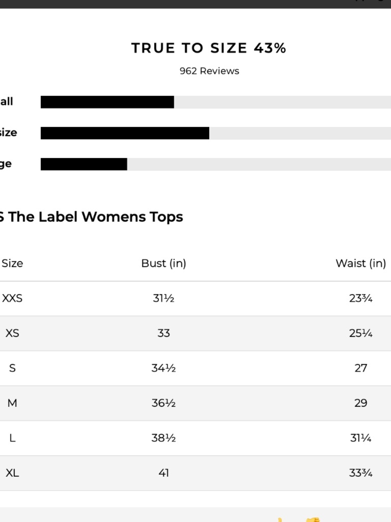Image resolution: width=391 pixels, height=522 pixels.
Task: Click the runs large rating bar
Action: point(216,164)
